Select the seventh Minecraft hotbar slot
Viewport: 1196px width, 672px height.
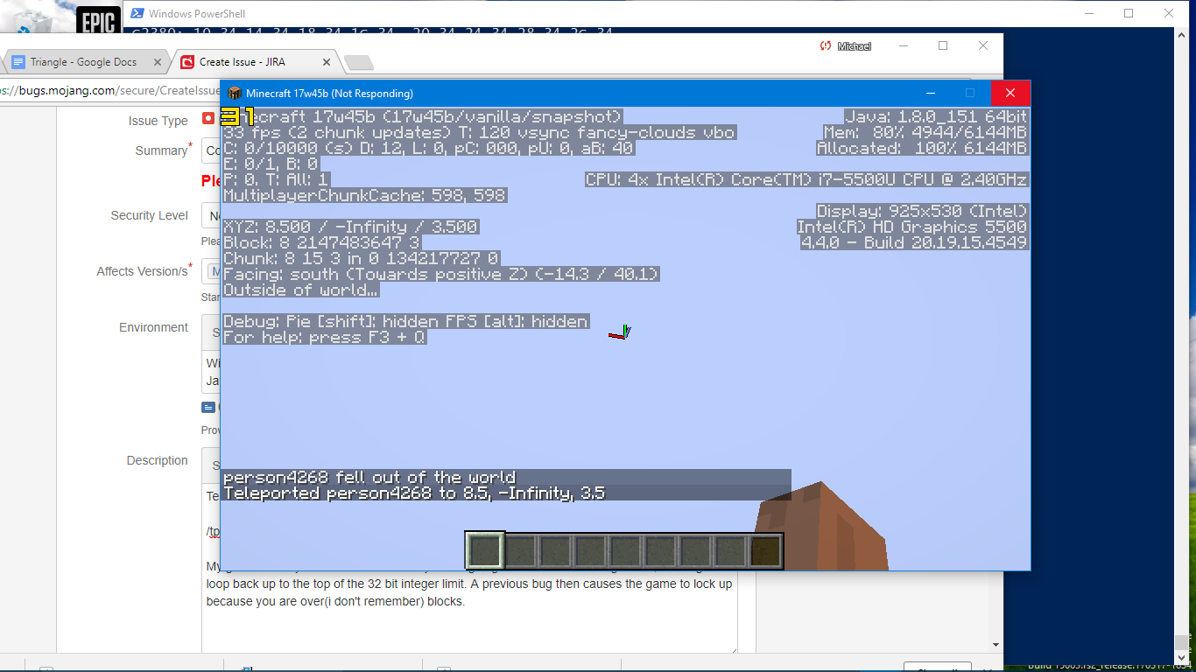click(695, 550)
